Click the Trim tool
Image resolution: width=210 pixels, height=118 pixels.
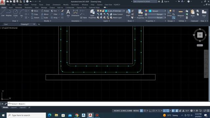[54, 11]
